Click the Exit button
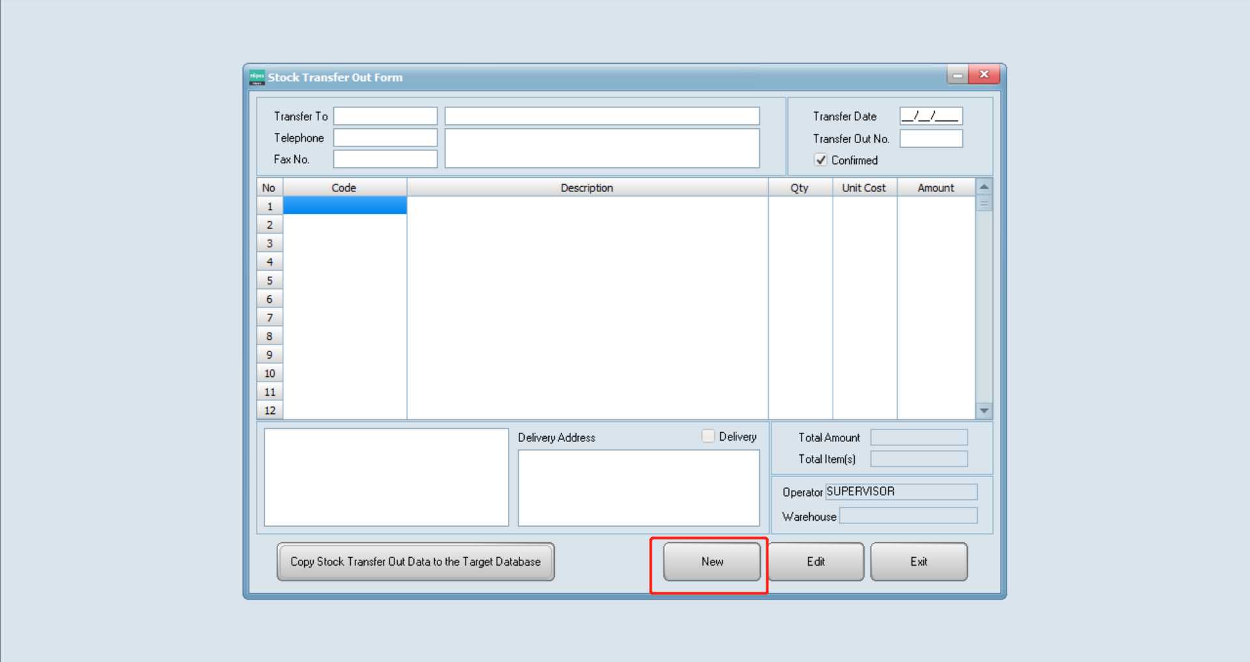 919,562
